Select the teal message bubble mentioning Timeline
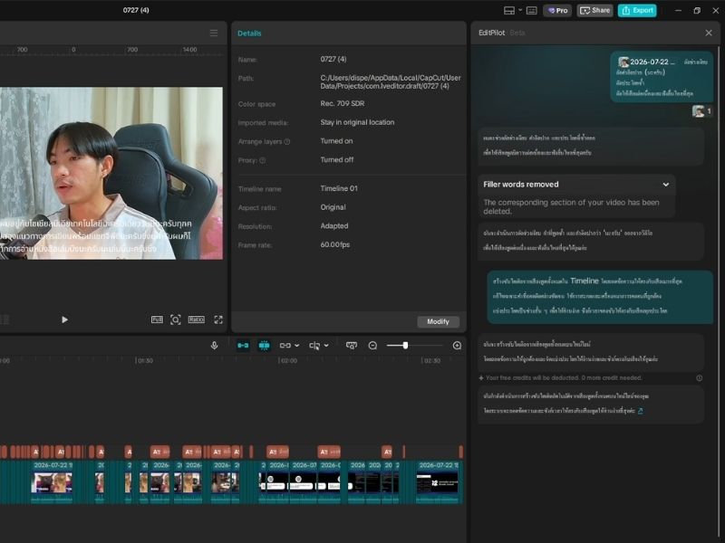 tap(600, 296)
